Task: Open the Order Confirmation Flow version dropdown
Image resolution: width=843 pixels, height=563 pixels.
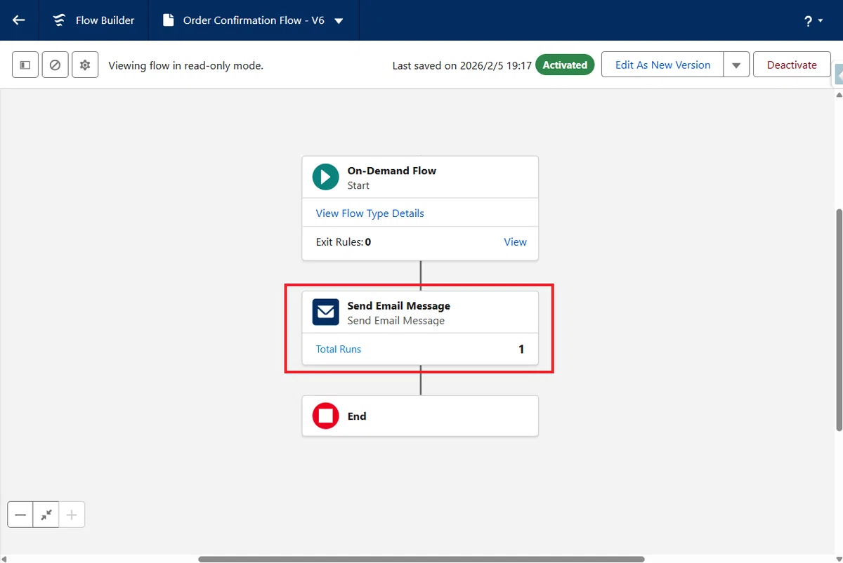Action: pos(339,21)
